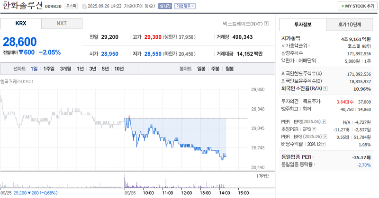Click the help icon next to 넥스트레이드(NXT)
This screenshot has width=379, height=198.
(x=266, y=24)
